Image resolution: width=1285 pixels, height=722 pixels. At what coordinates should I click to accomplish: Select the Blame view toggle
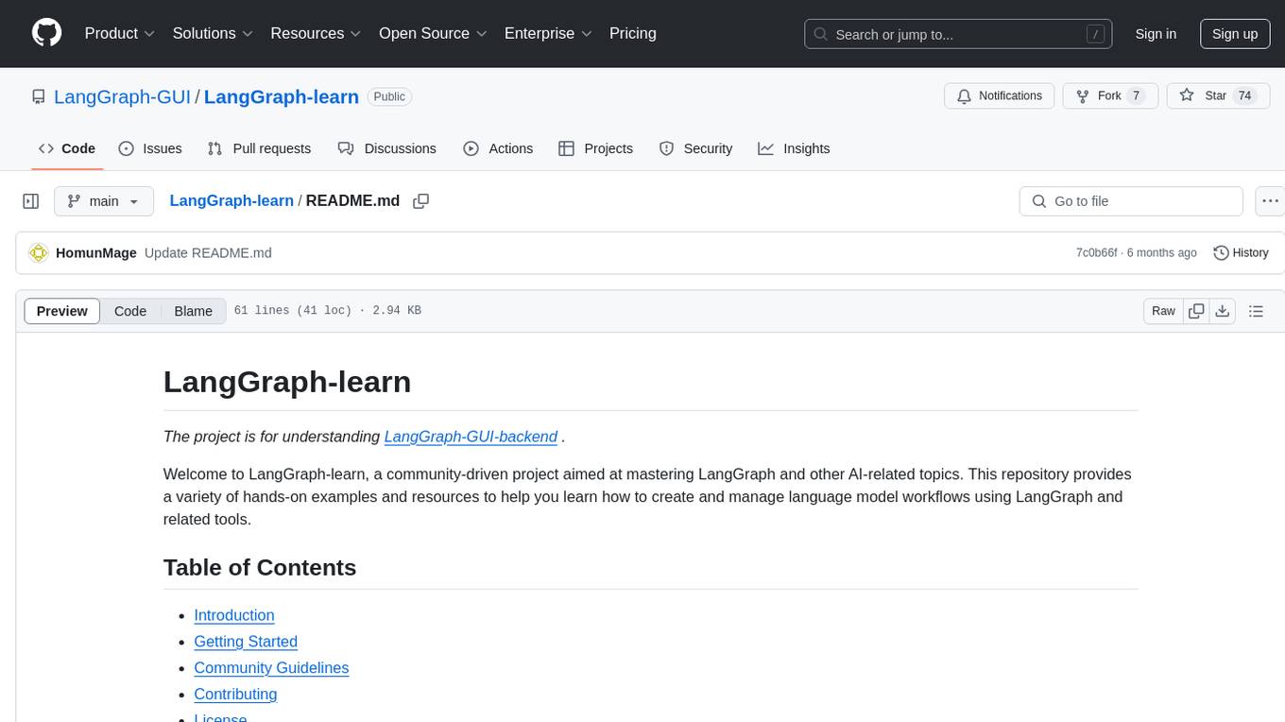click(194, 311)
